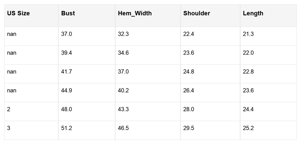The image size is (301, 144).
Task: Click the US Size cell showing 3
Action: pos(9,128)
